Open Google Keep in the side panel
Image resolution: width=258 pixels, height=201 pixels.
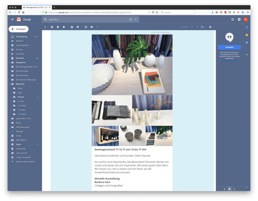point(247,35)
